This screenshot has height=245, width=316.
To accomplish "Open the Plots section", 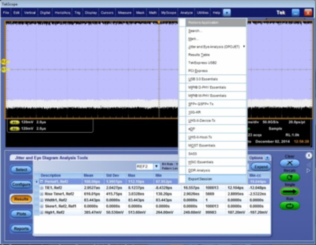I will point(21,214).
